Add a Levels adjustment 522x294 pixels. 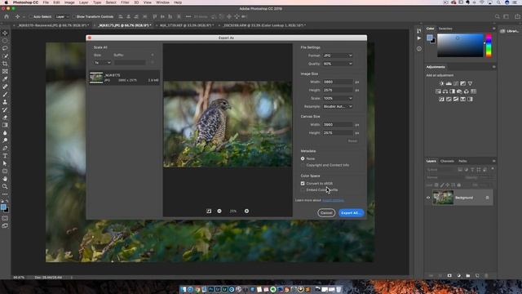pyautogui.click(x=449, y=83)
